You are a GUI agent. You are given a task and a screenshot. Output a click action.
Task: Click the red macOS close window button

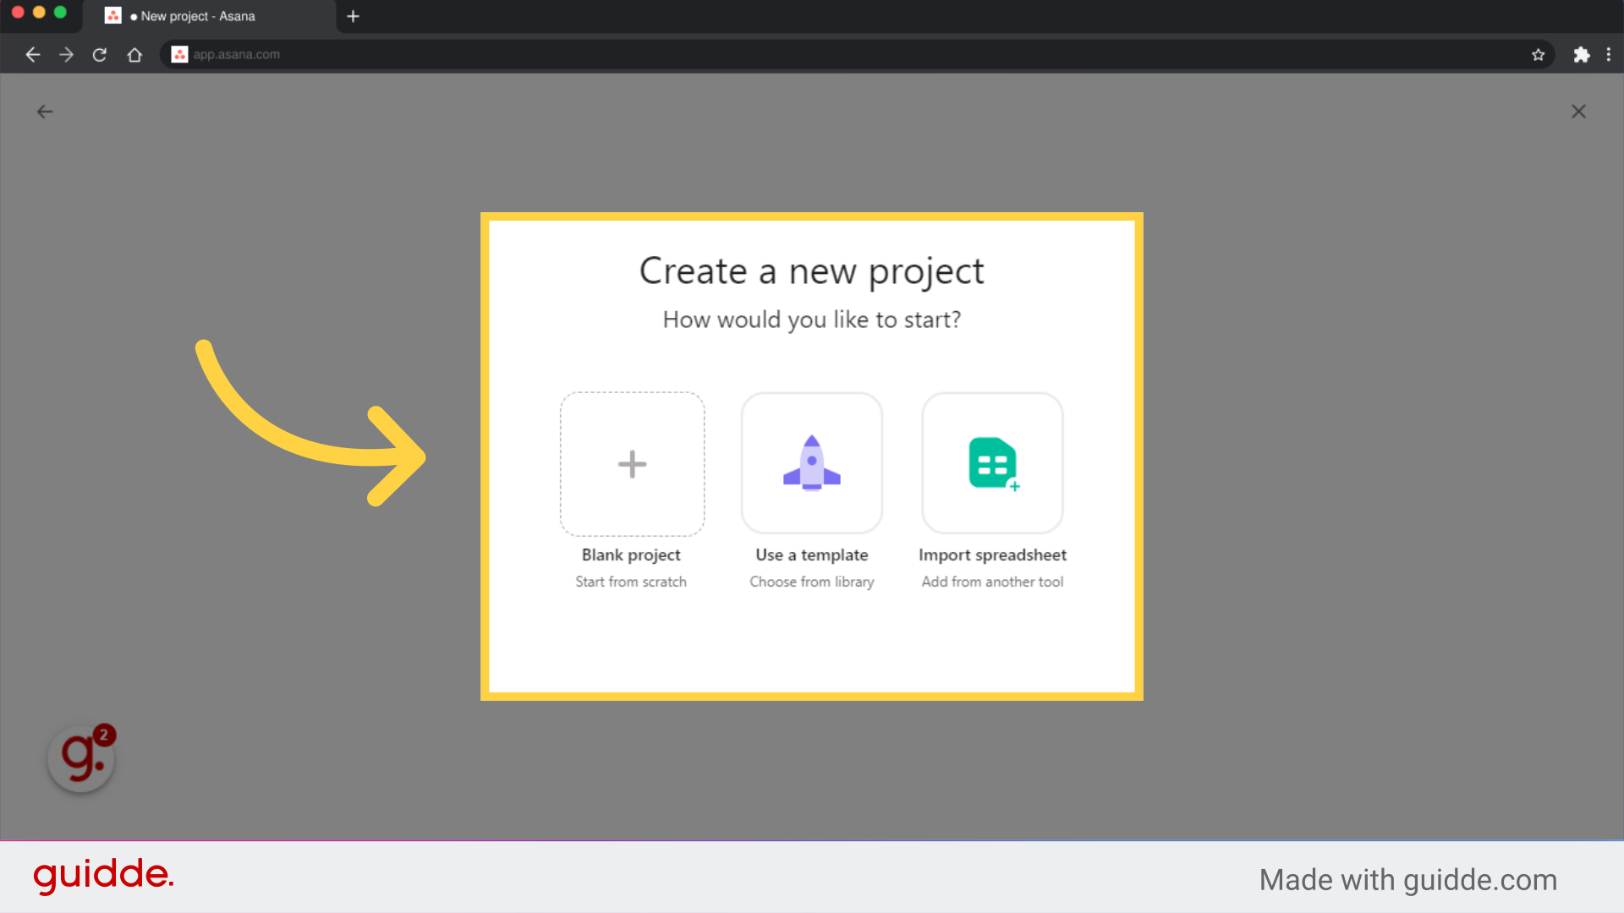point(18,13)
